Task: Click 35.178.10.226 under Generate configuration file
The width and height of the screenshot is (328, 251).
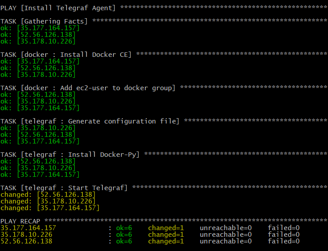Action: coord(38,128)
